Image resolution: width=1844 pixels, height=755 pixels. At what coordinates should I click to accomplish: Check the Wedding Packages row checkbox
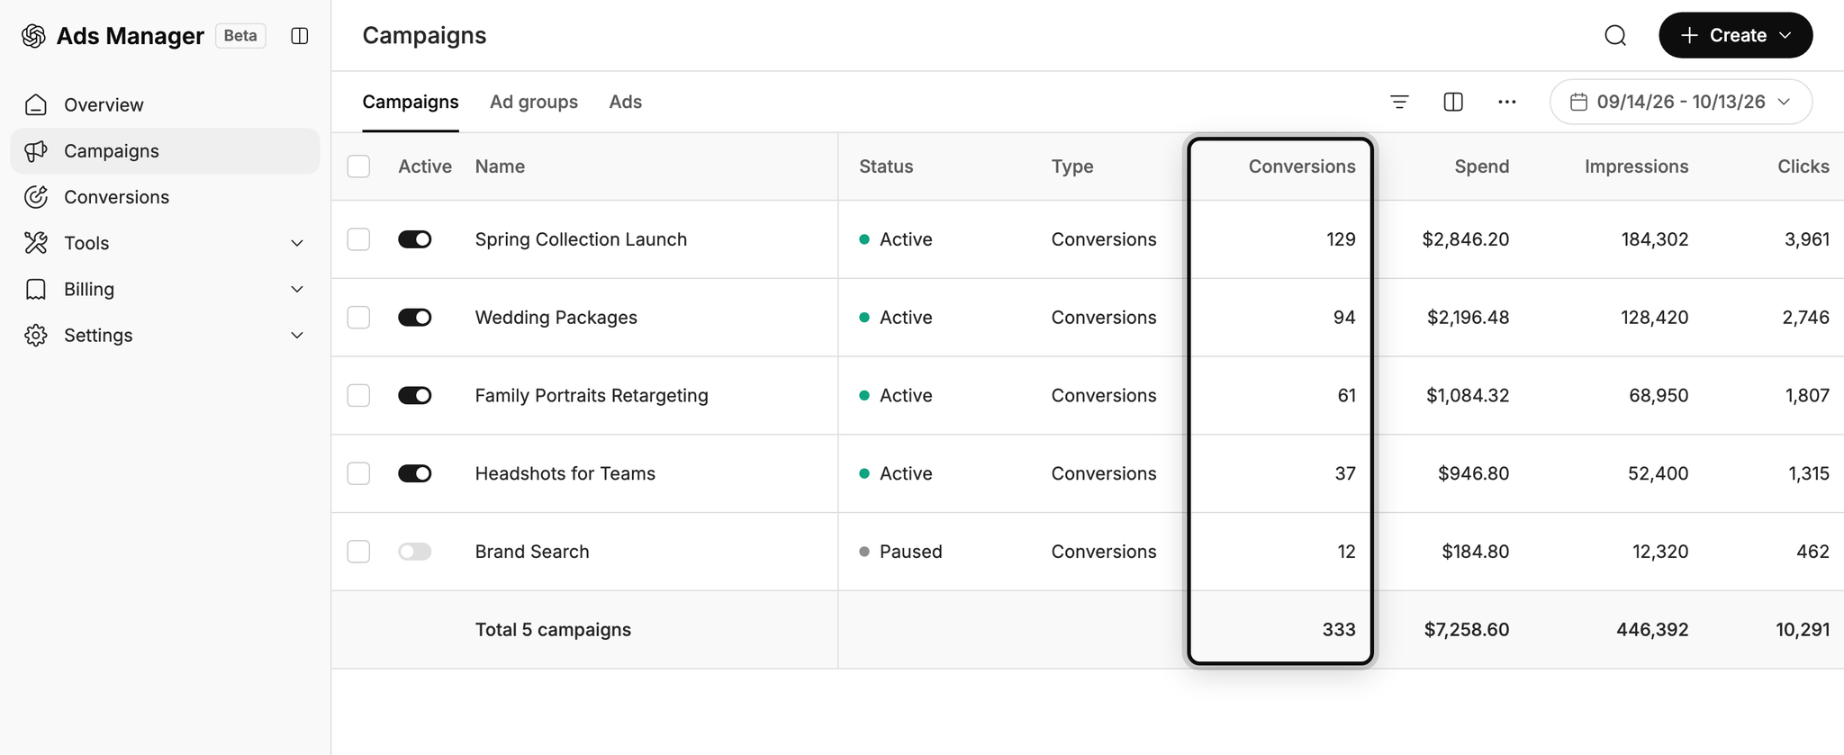[x=358, y=318]
